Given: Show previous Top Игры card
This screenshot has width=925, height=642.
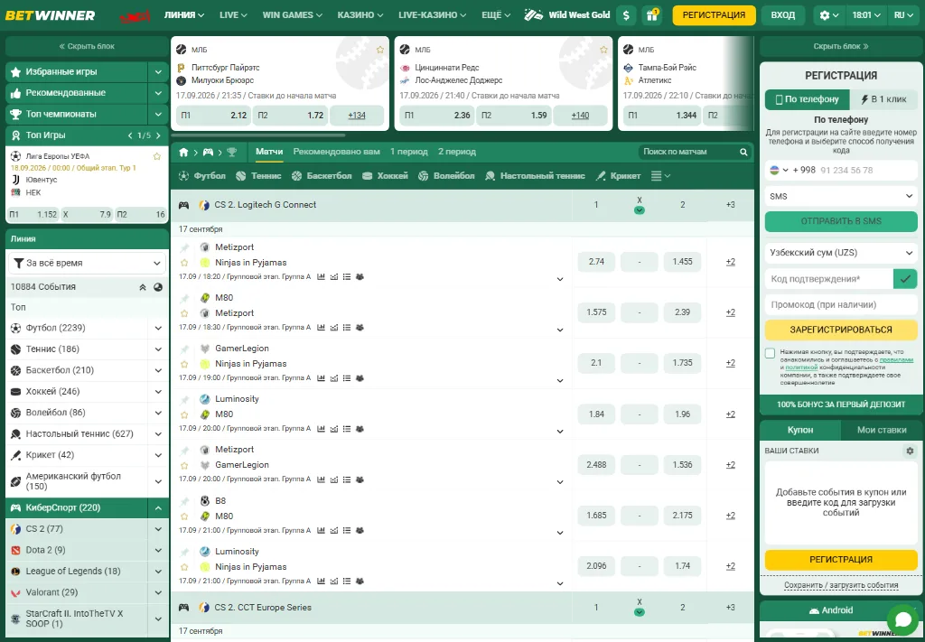Looking at the screenshot, I should pyautogui.click(x=130, y=135).
